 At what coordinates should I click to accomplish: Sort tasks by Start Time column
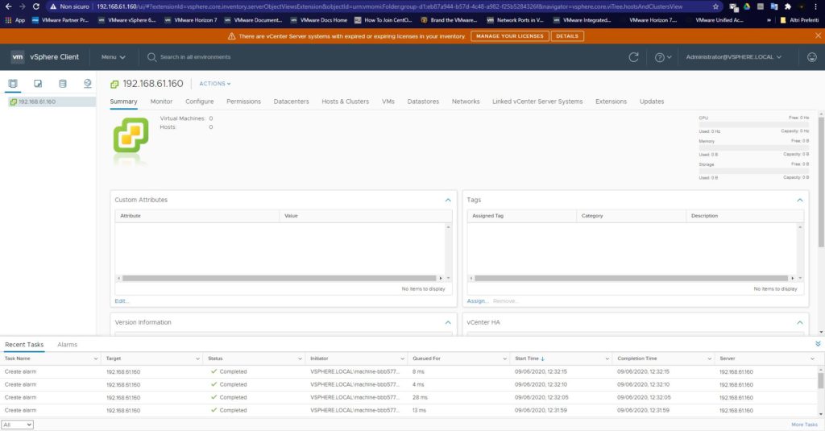(529, 358)
